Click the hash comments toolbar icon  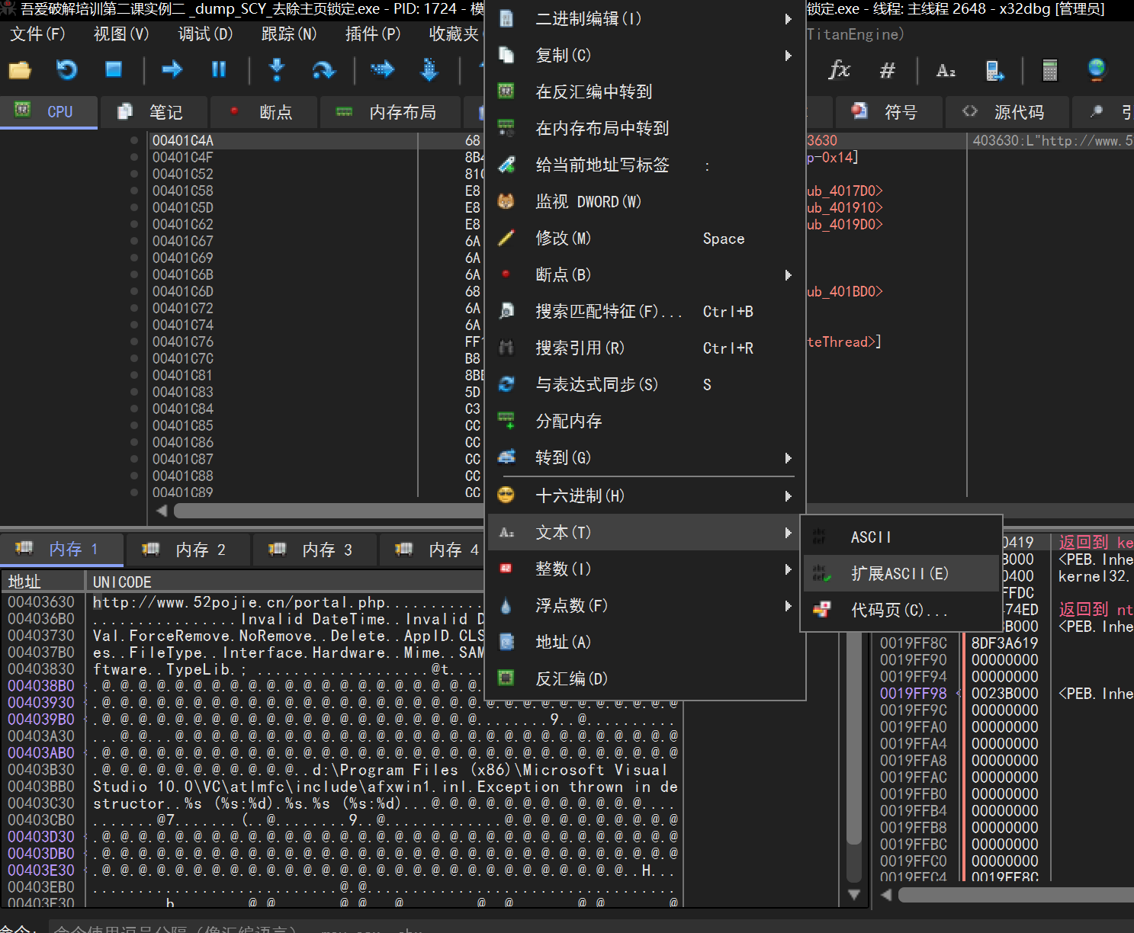(888, 70)
